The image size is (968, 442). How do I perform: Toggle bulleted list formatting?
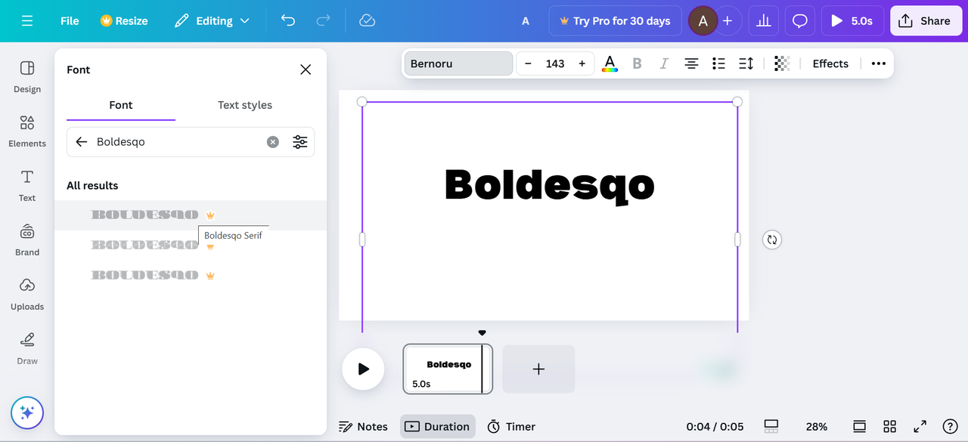tap(718, 63)
